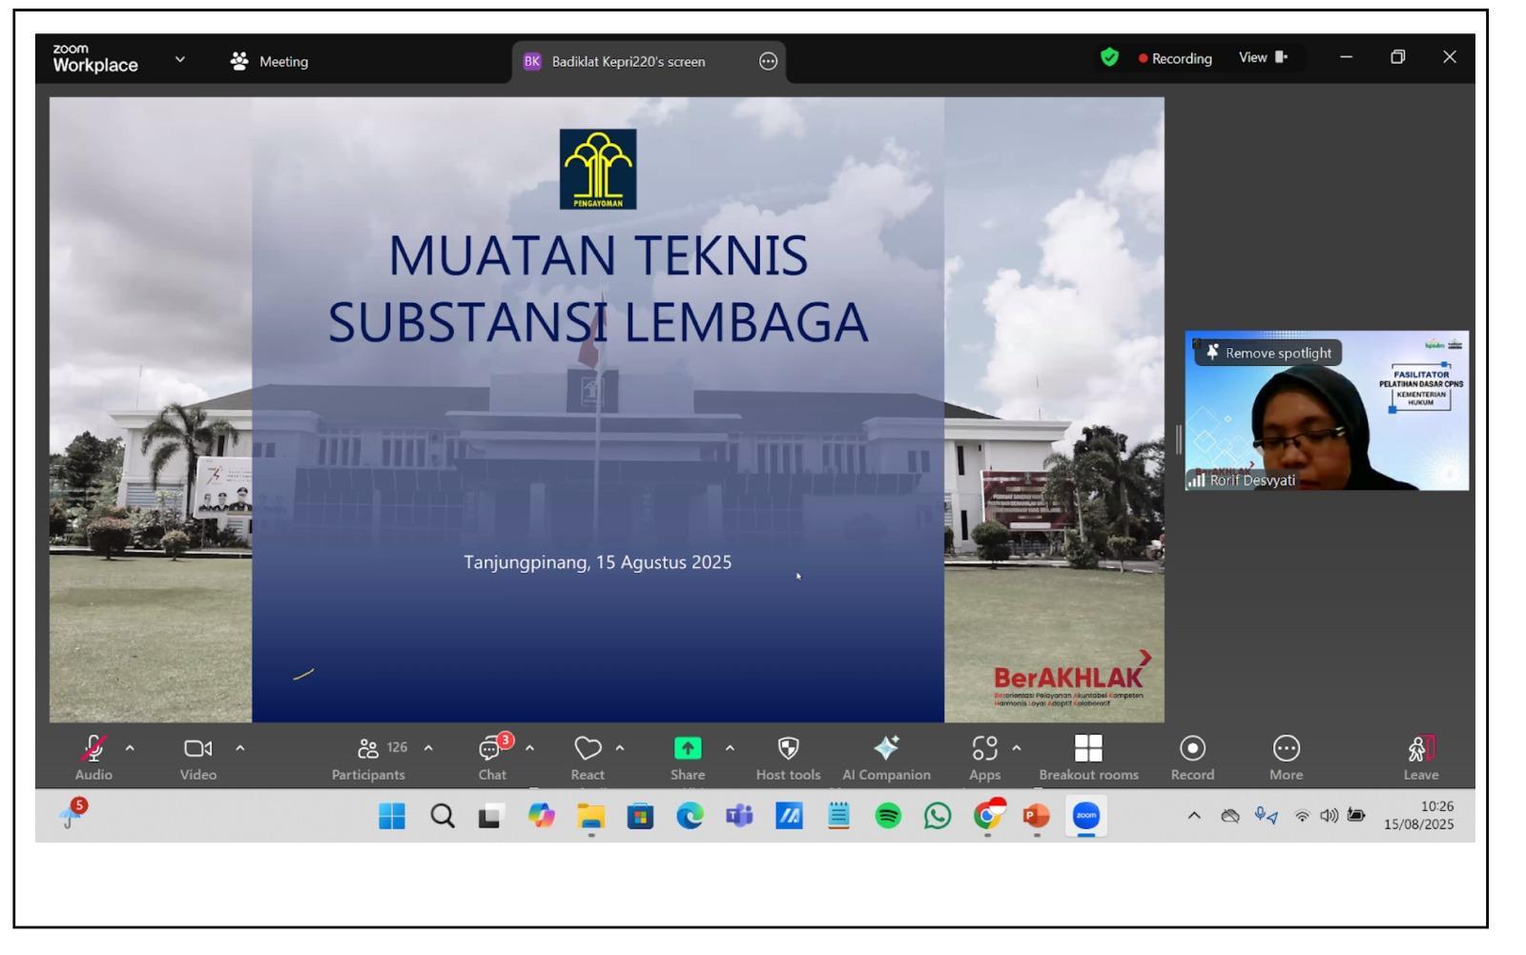Open the Zoom Workplace dropdown chevron
1526x955 pixels.
click(180, 60)
